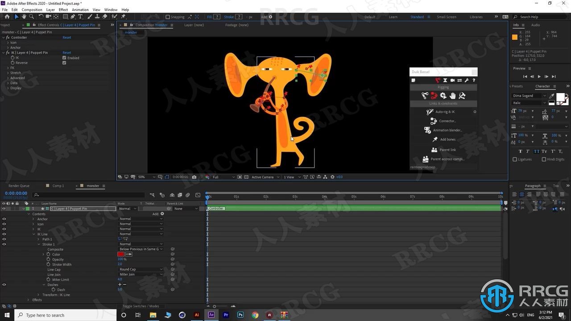The image size is (571, 321).
Task: Open the Composition menu
Action: coord(32,9)
